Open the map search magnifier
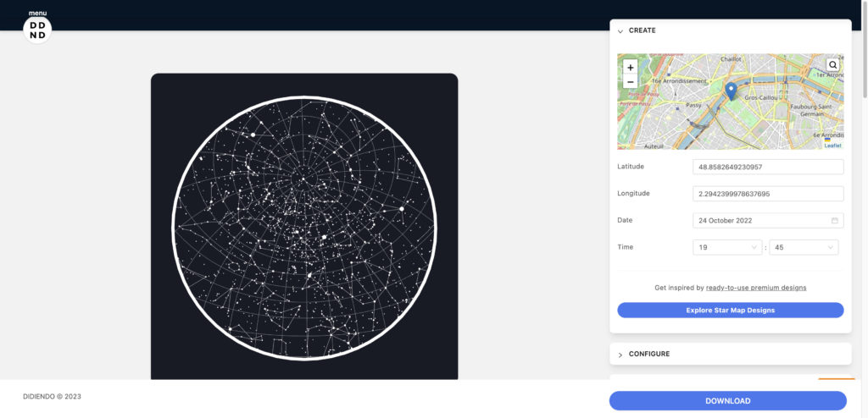This screenshot has width=868, height=418. 832,64
